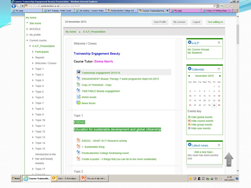251x188 pixels.
Task: Dock the e-ILP block icon
Action: coord(219,43)
